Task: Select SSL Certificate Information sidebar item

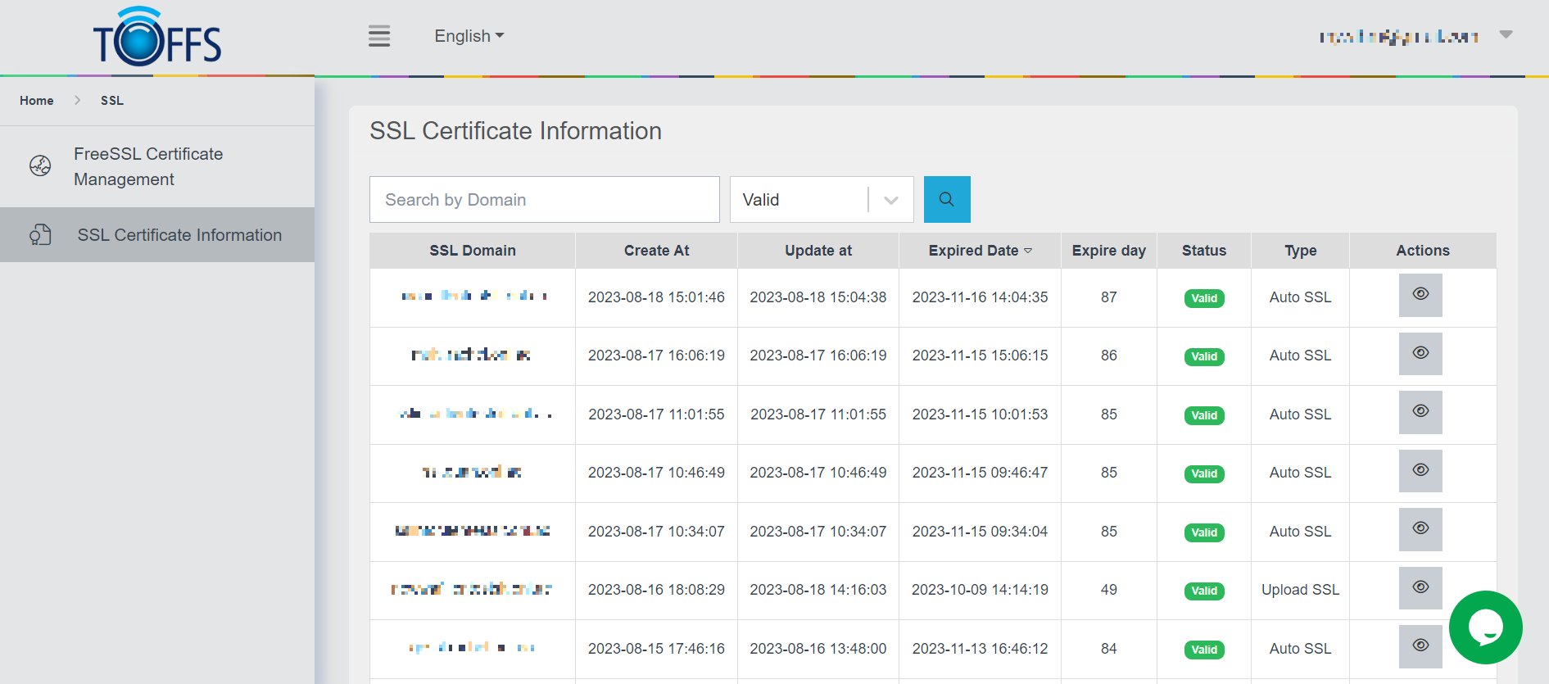Action: point(179,235)
